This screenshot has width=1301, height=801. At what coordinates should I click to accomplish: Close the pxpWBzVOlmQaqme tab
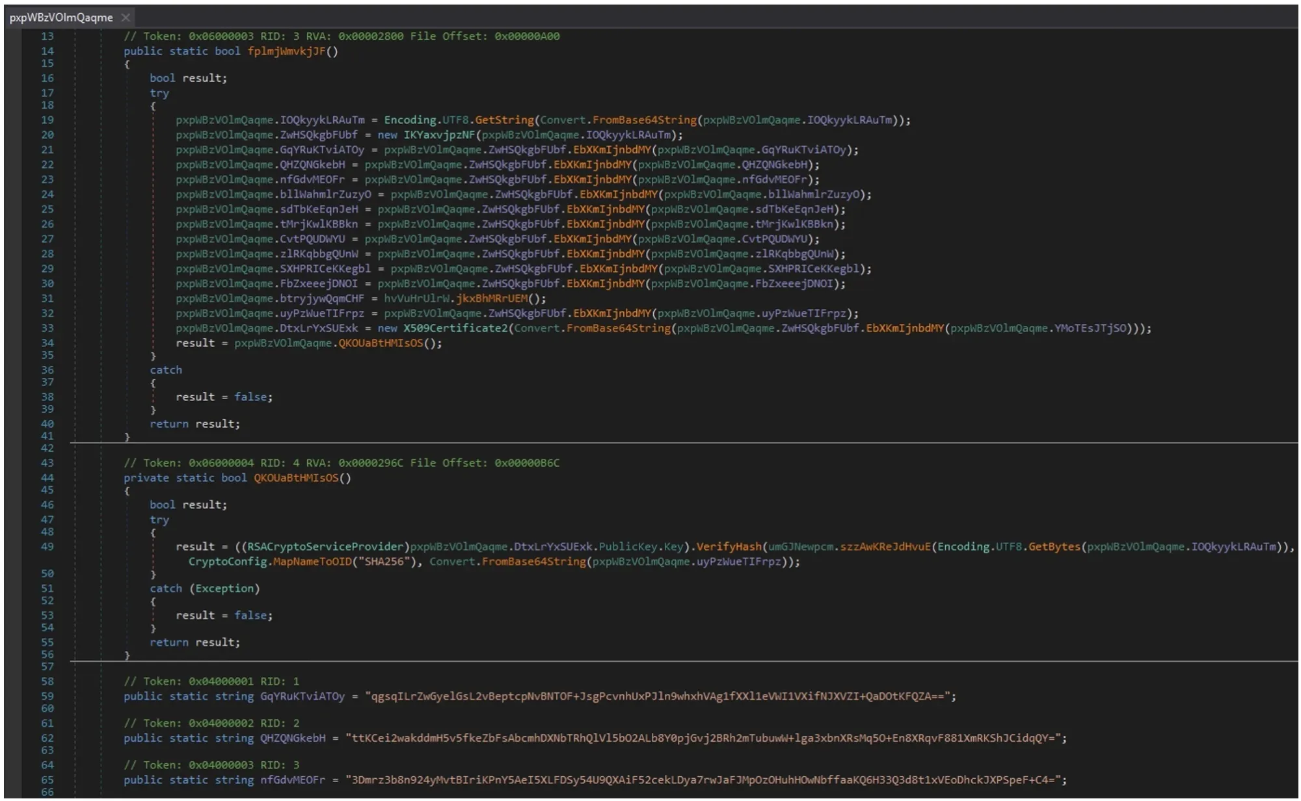tap(126, 18)
